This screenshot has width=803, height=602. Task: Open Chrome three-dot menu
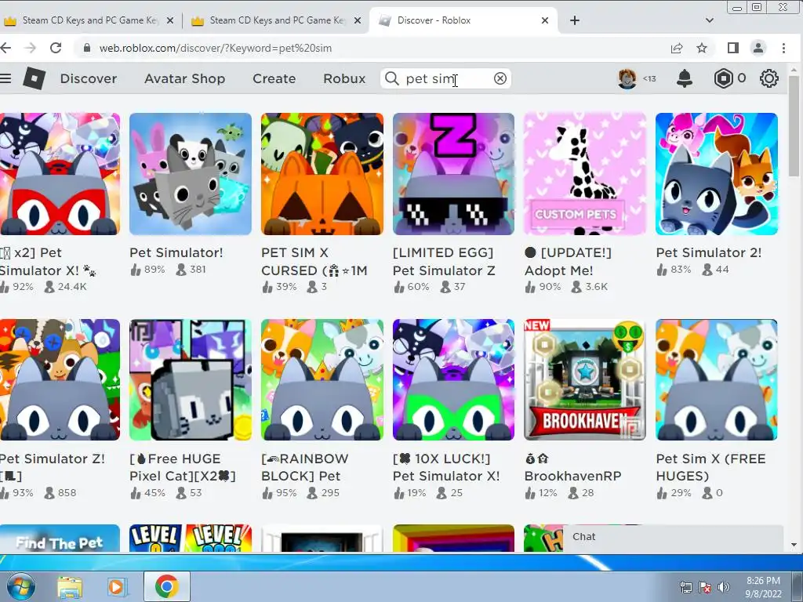783,48
